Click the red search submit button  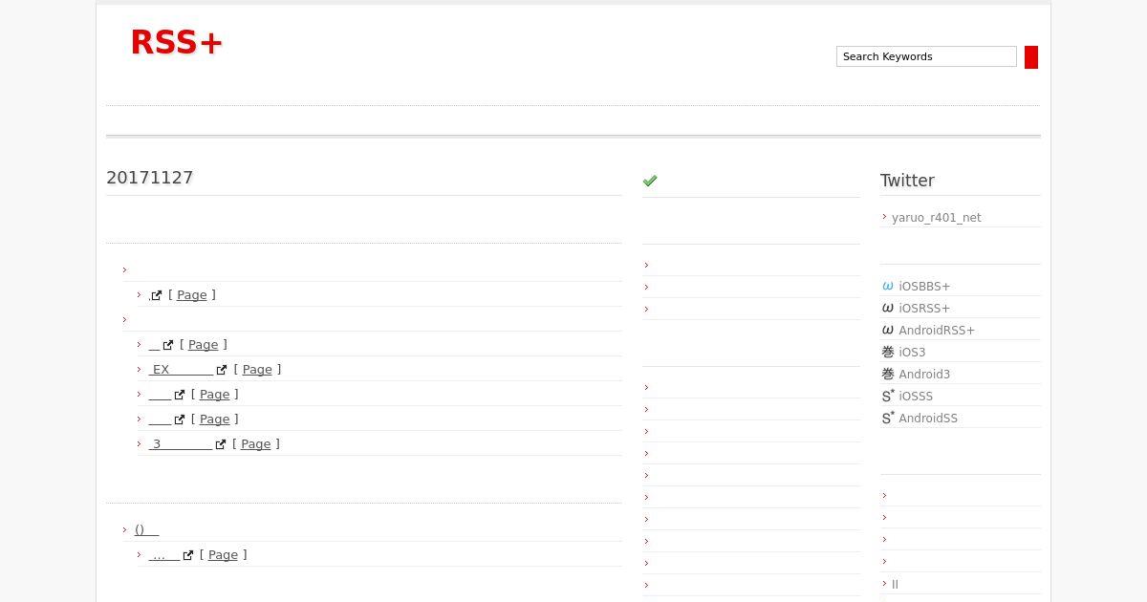(x=1031, y=57)
